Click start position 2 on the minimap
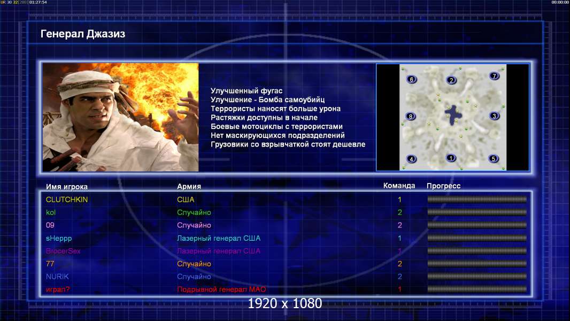The height and width of the screenshot is (321, 570). [x=451, y=80]
